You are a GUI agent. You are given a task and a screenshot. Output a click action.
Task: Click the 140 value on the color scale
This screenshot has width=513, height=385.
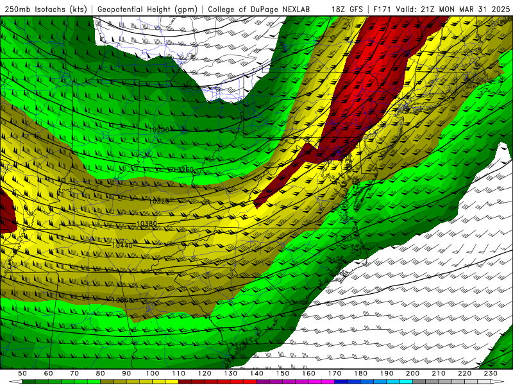[x=256, y=373]
